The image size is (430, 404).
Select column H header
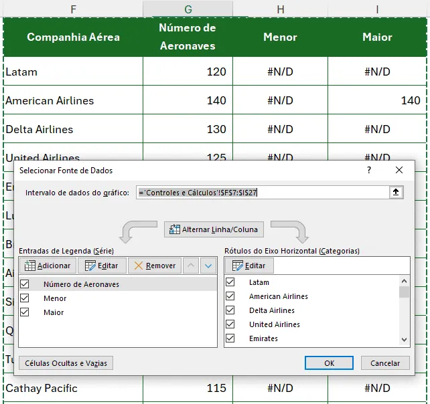coord(280,9)
